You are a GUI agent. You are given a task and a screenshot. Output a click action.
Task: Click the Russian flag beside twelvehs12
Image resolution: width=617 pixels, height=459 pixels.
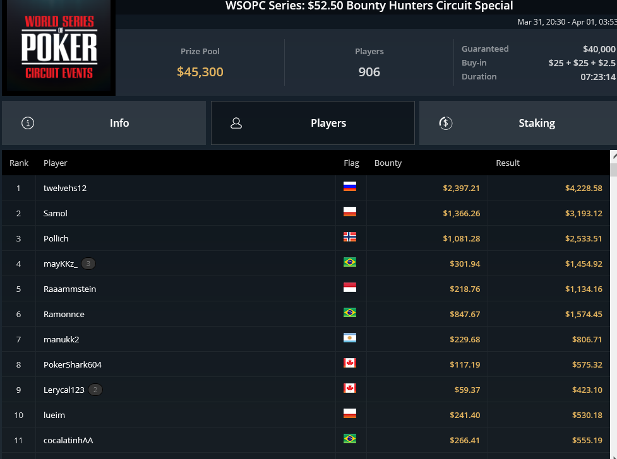[x=350, y=186]
